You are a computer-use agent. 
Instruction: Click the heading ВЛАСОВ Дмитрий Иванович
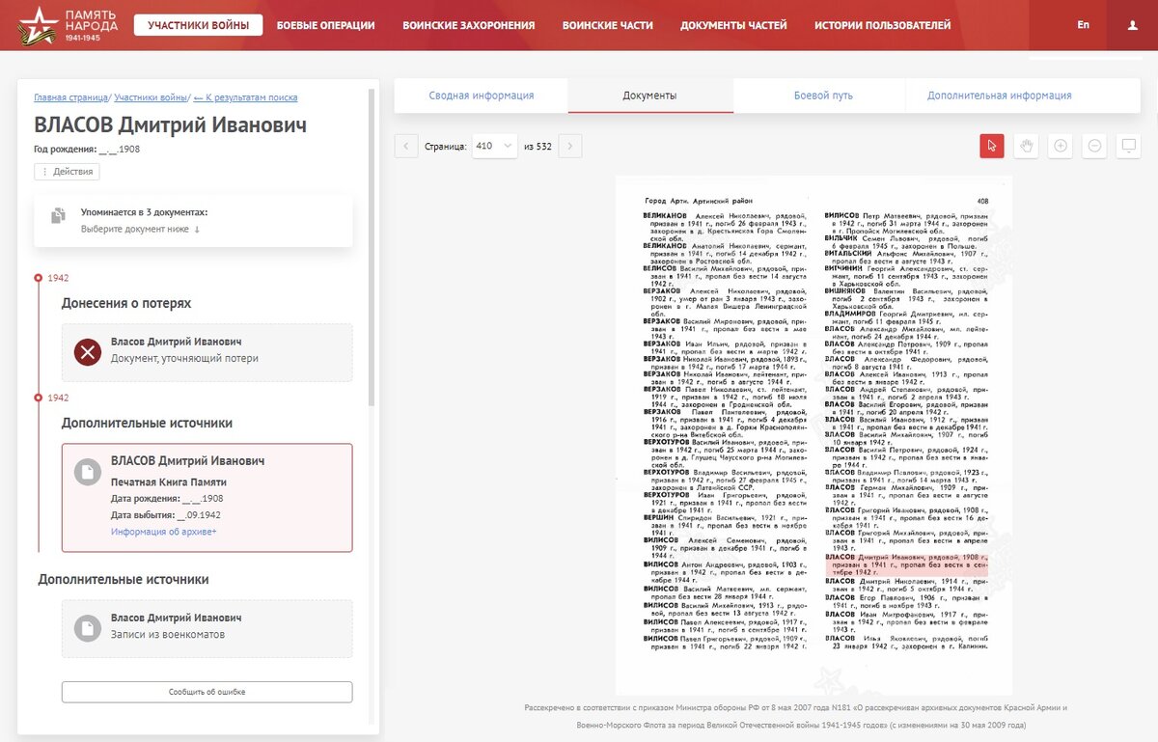(x=171, y=125)
